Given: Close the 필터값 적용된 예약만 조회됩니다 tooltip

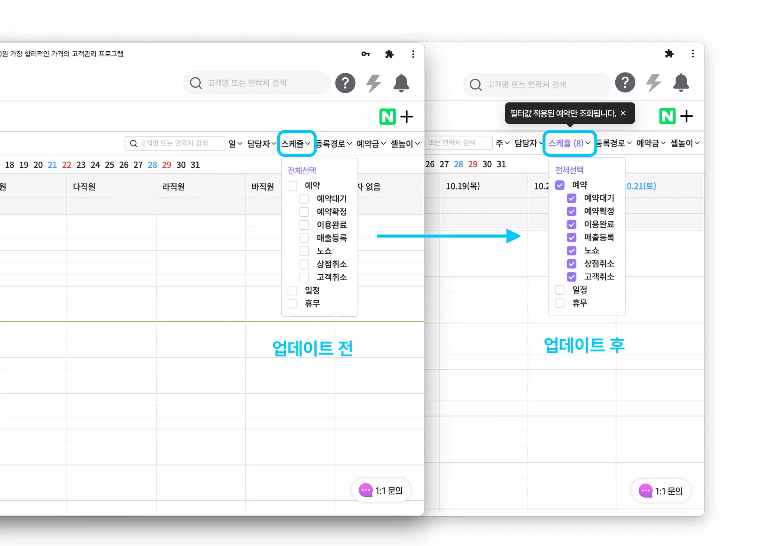Looking at the screenshot, I should (x=623, y=113).
